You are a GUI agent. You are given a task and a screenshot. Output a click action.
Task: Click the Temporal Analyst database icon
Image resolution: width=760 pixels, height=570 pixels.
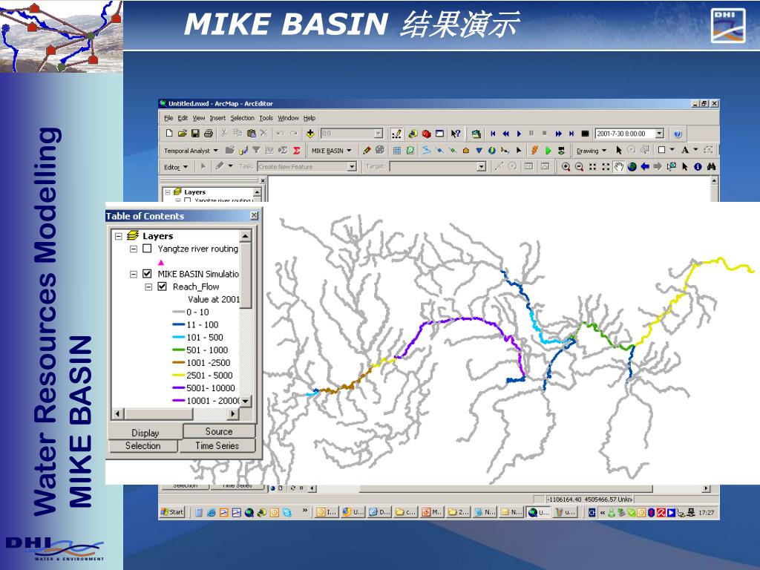coord(243,151)
